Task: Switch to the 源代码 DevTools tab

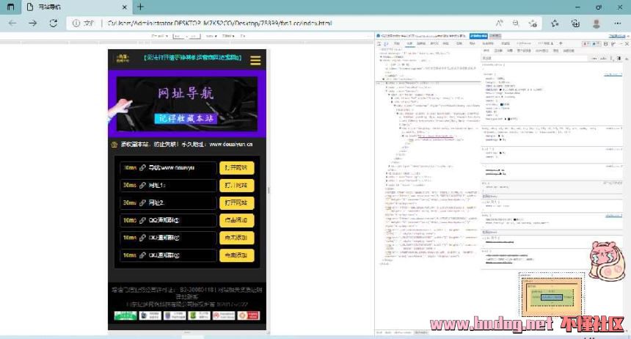Action: (x=434, y=43)
